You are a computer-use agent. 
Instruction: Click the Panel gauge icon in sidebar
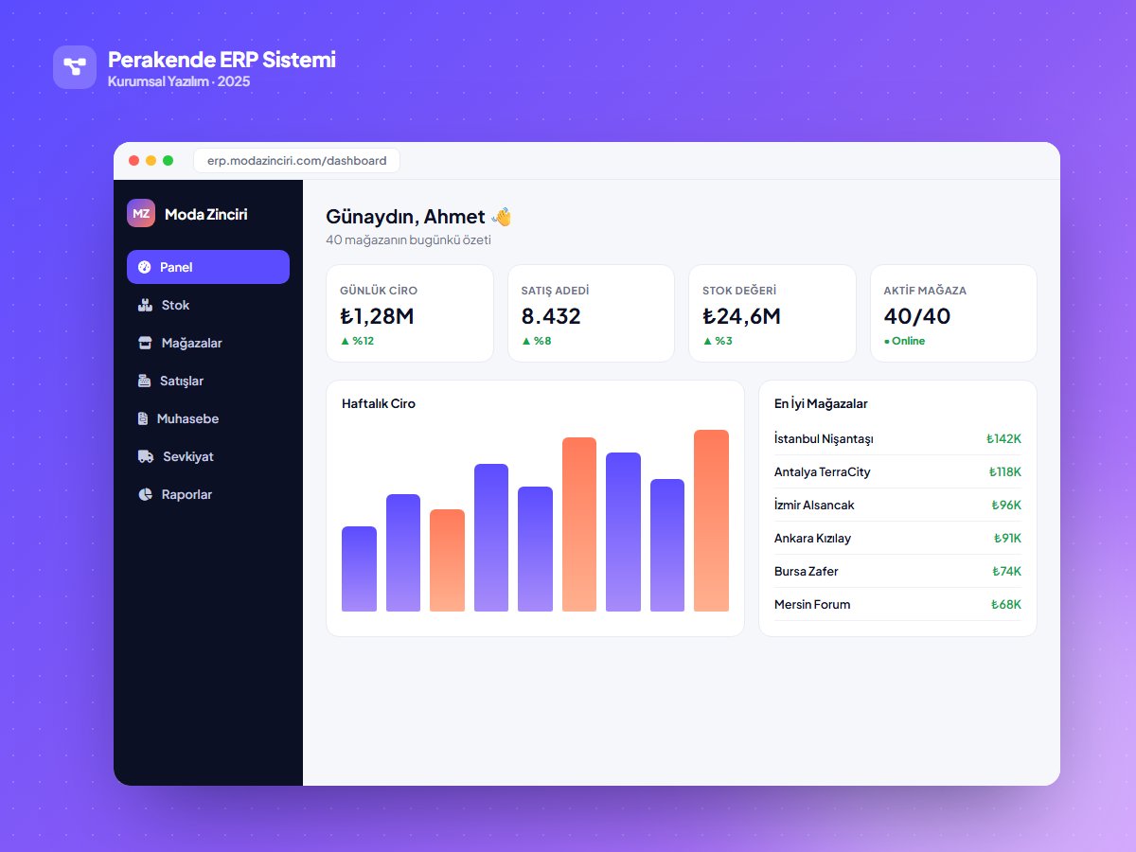144,267
